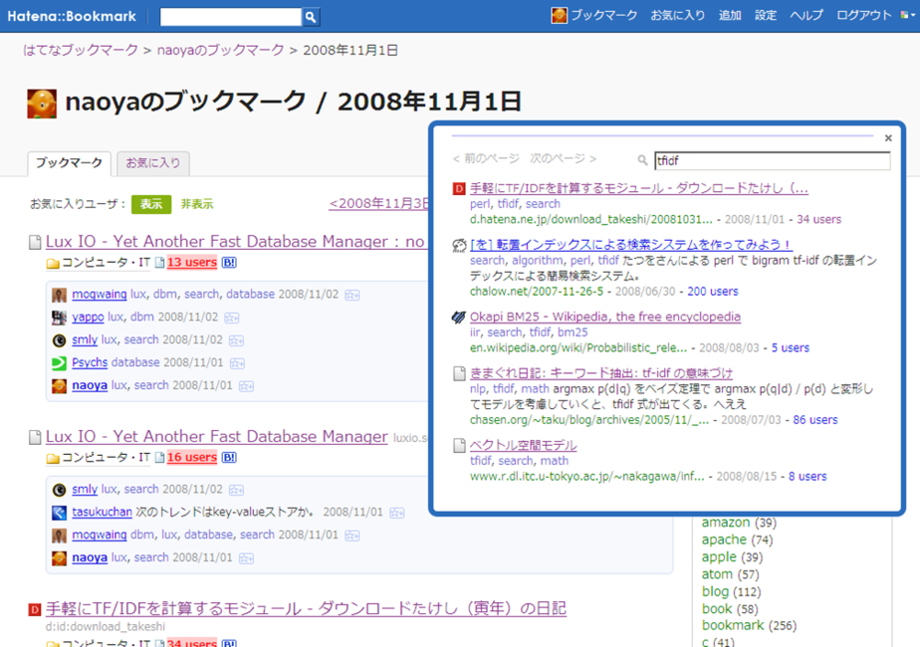Open ヘルプ in the top navigation
Screen dimensions: 920x647
pyautogui.click(x=806, y=16)
